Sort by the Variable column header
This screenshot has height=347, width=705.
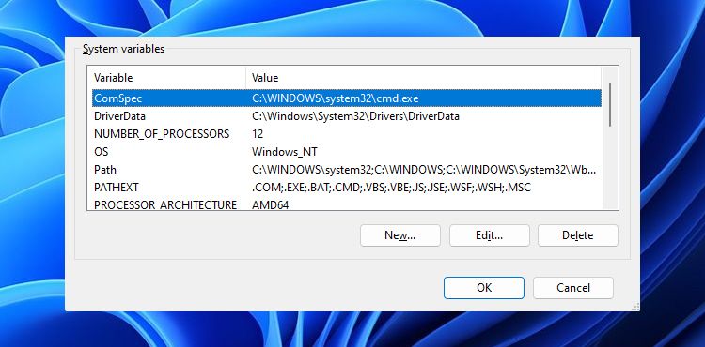click(168, 78)
